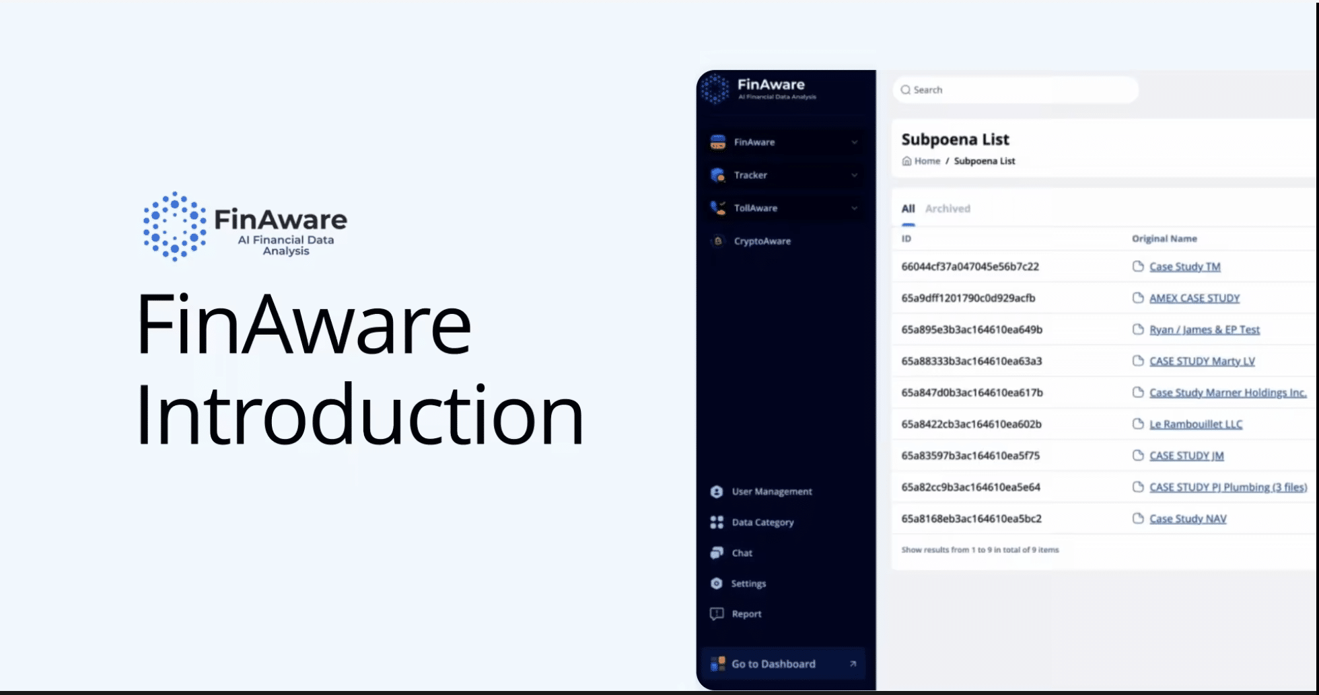Click the Report icon in sidebar
The width and height of the screenshot is (1319, 695).
(716, 614)
